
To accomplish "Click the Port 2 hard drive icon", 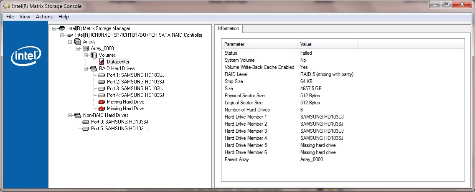I will pyautogui.click(x=102, y=82).
